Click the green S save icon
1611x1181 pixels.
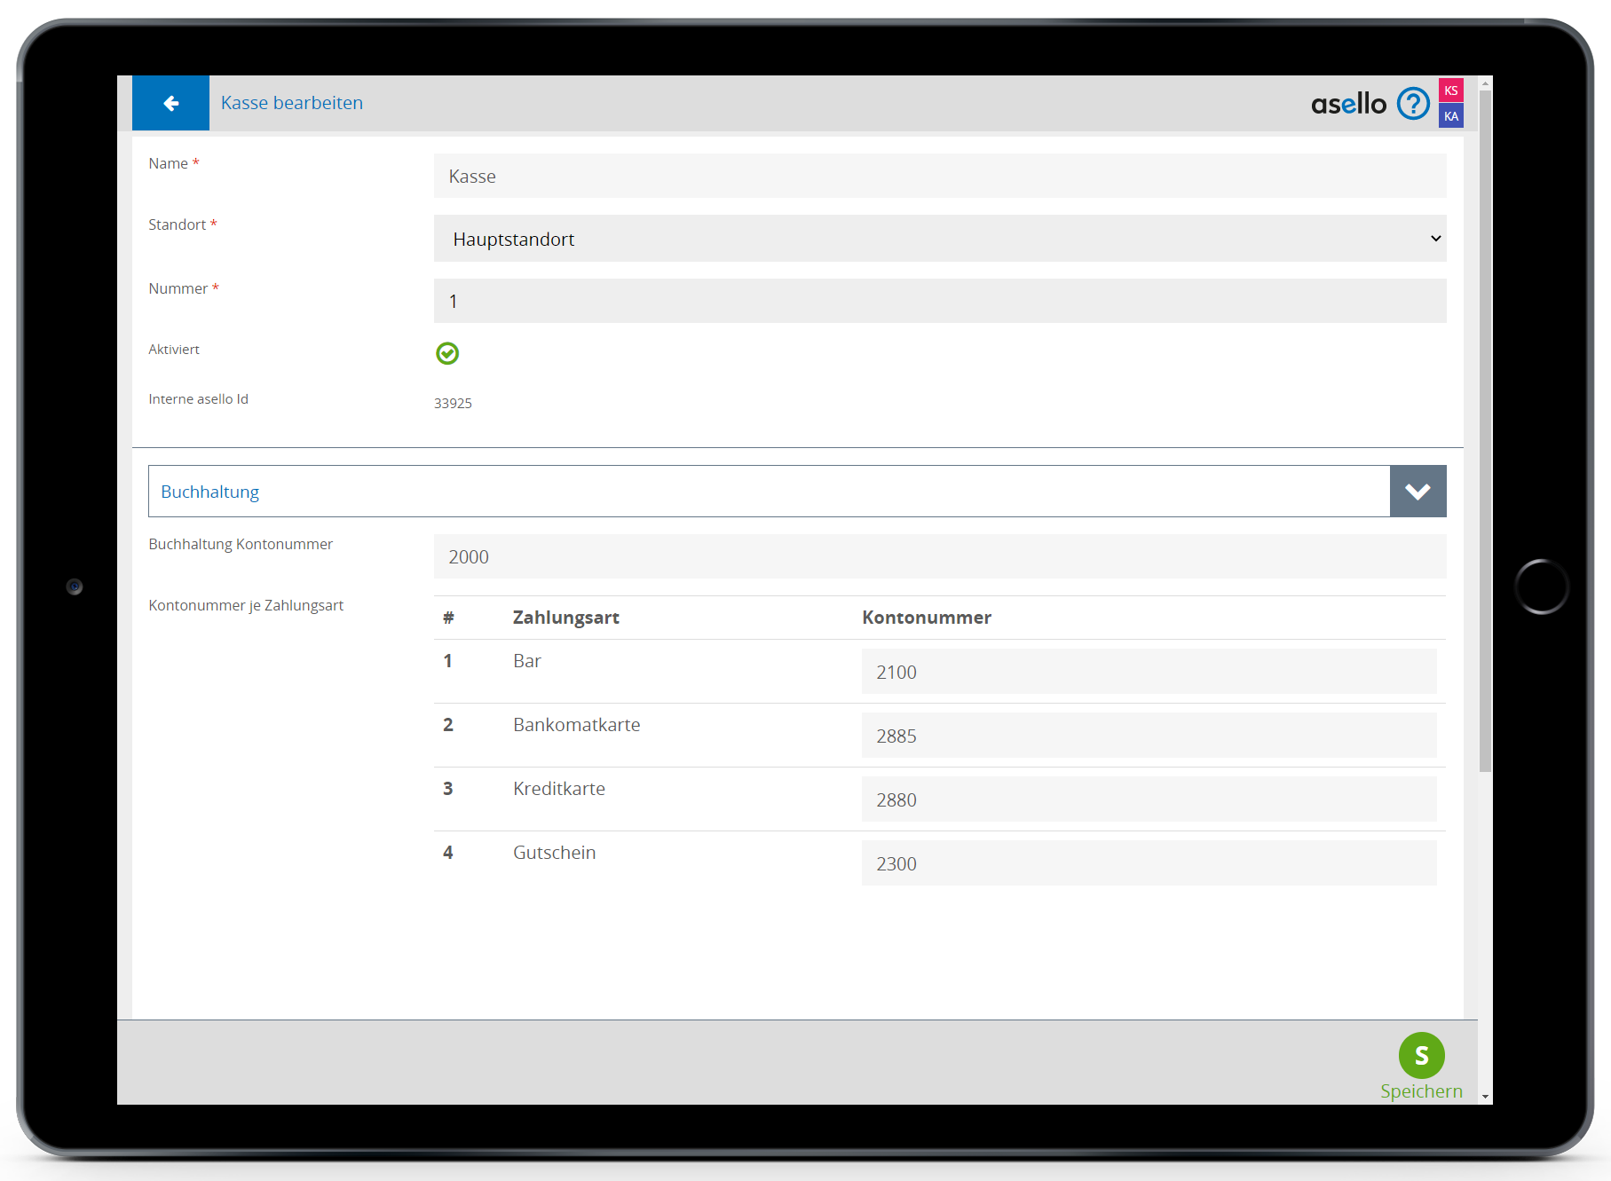click(x=1421, y=1055)
